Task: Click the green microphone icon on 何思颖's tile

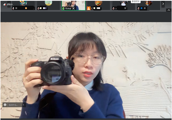Action: 63,8
